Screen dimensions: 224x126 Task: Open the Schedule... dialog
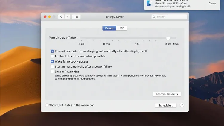[x=165, y=105]
